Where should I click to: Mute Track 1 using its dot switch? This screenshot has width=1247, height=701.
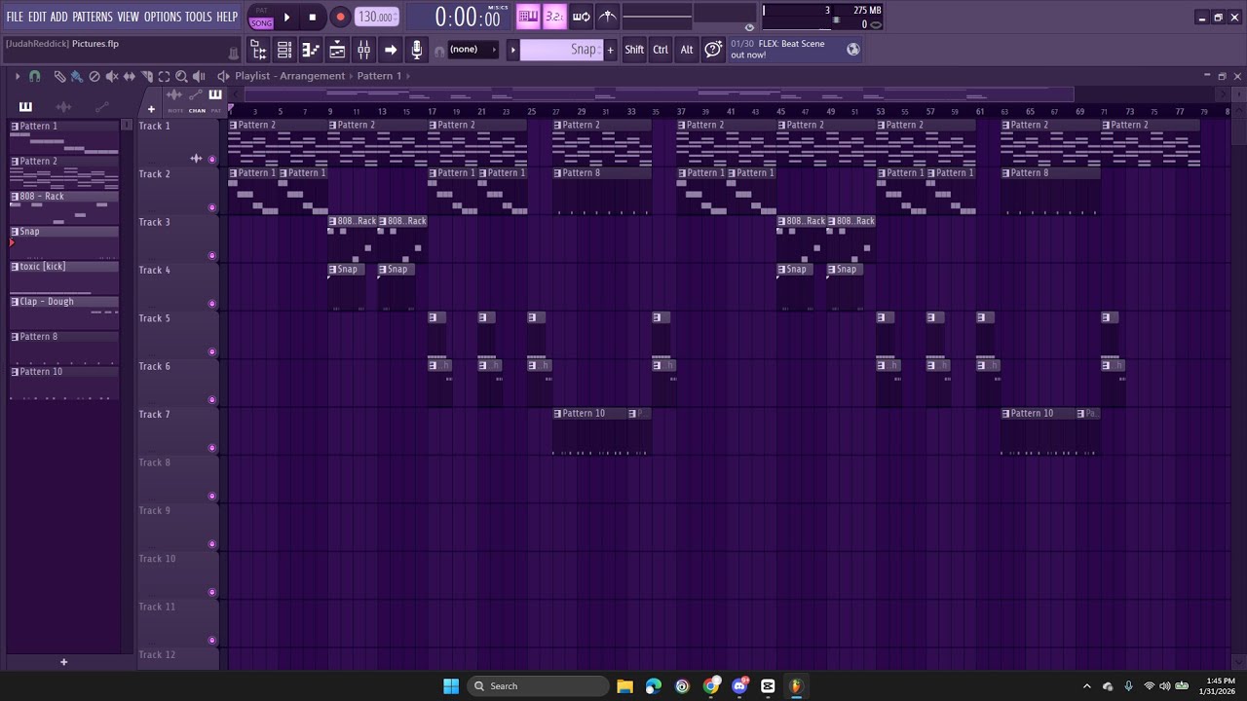[x=212, y=160]
